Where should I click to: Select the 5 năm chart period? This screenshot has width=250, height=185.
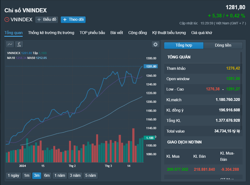90,176
